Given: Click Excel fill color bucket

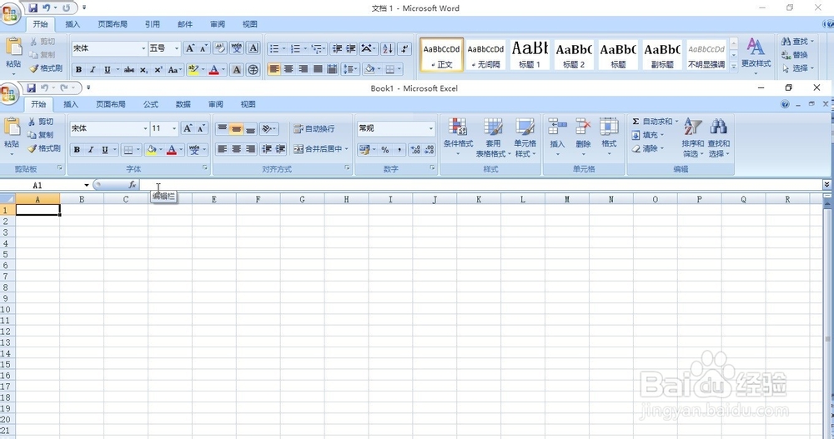Looking at the screenshot, I should click(x=152, y=150).
